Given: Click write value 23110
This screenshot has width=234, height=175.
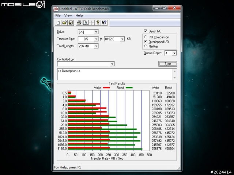Looking at the screenshot, I should (158, 93).
